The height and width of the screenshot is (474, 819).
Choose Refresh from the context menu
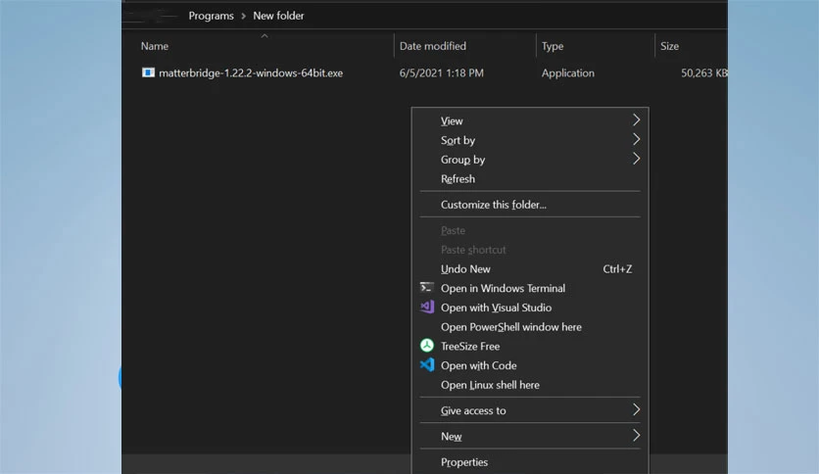[x=530, y=178]
